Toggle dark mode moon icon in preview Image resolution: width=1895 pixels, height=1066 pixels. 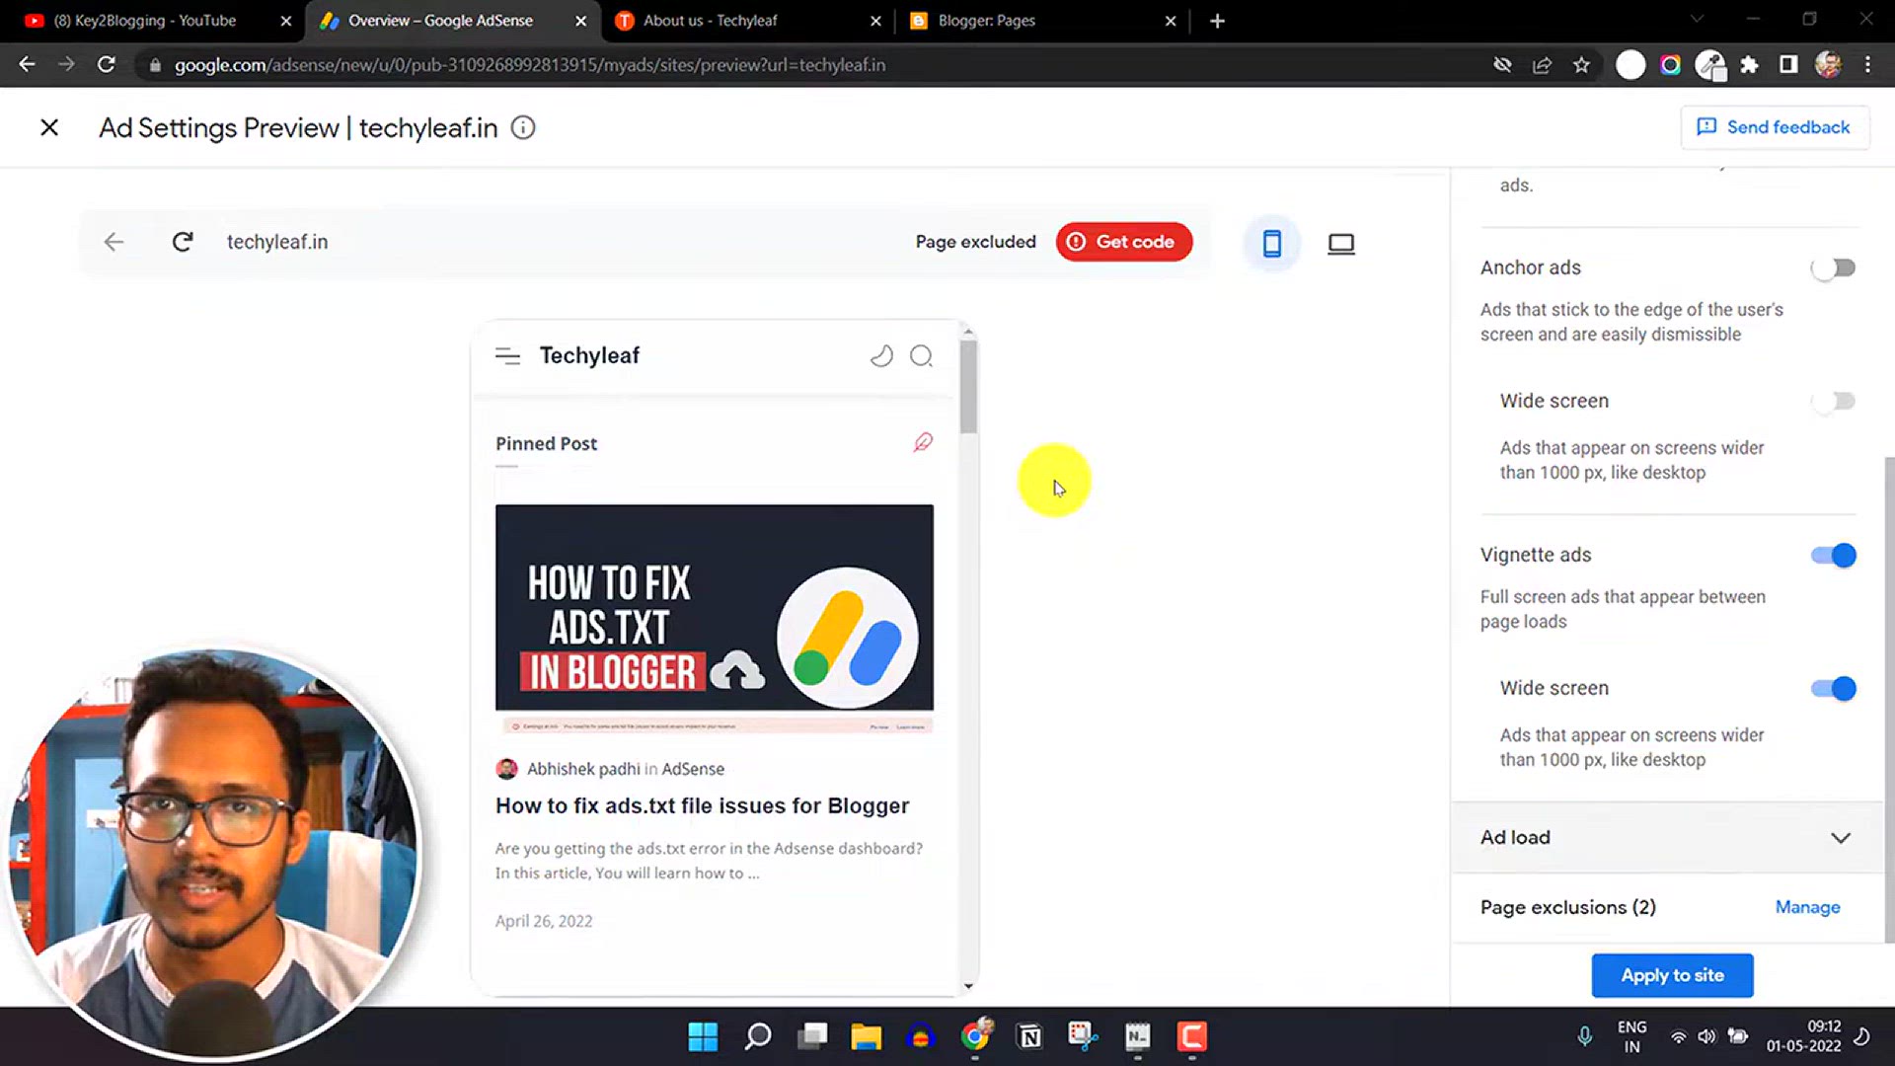point(881,356)
